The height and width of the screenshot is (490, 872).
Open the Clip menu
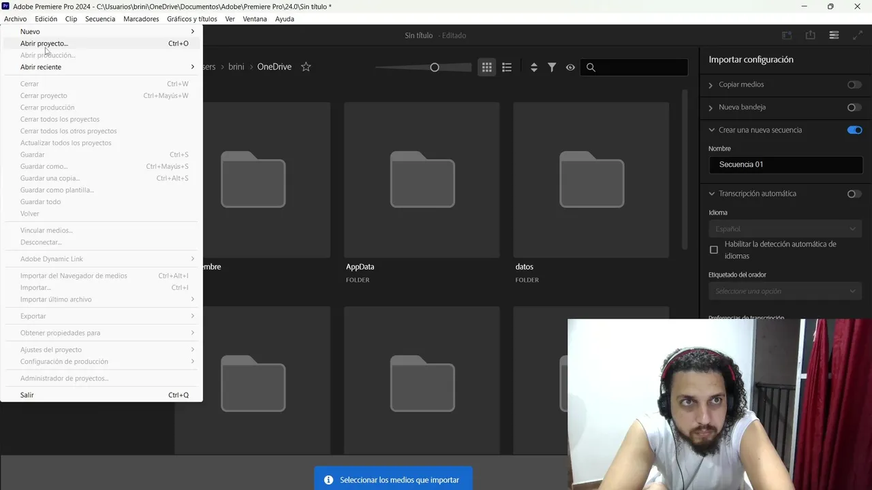coord(71,19)
